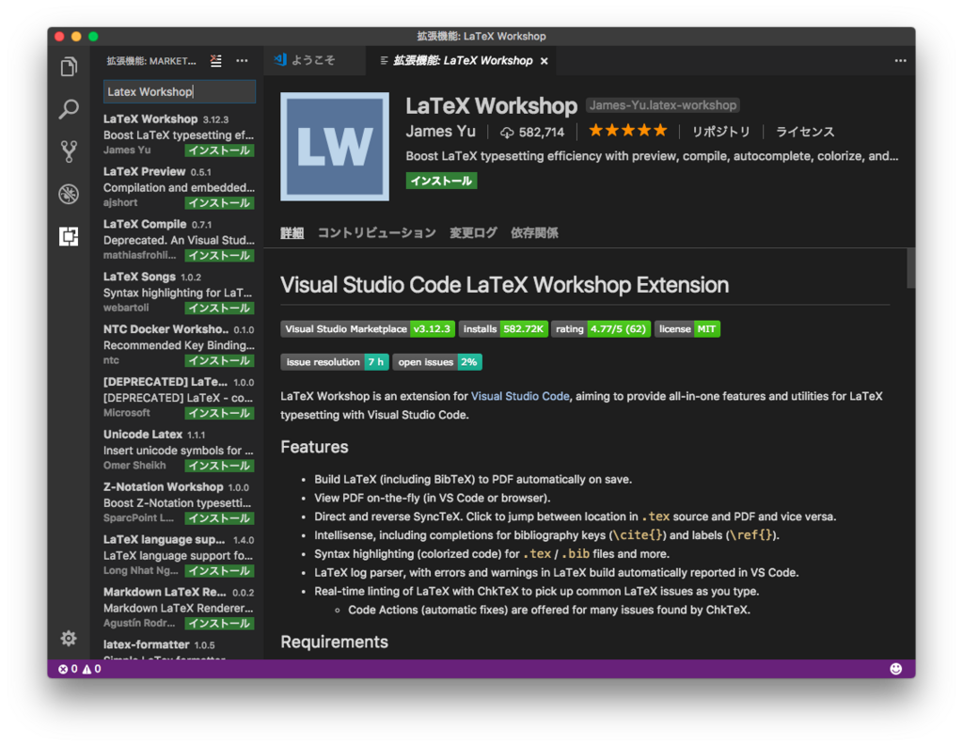Clear extension search results icon
This screenshot has height=746, width=963.
[216, 61]
